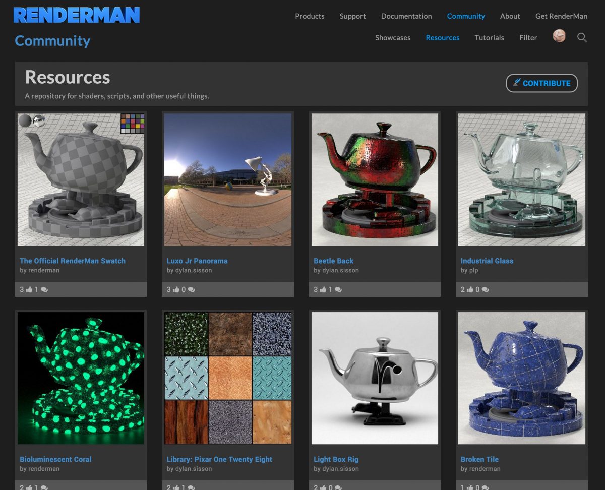Open the Broken Tile resource page
Image resolution: width=605 pixels, height=490 pixels.
(x=479, y=459)
